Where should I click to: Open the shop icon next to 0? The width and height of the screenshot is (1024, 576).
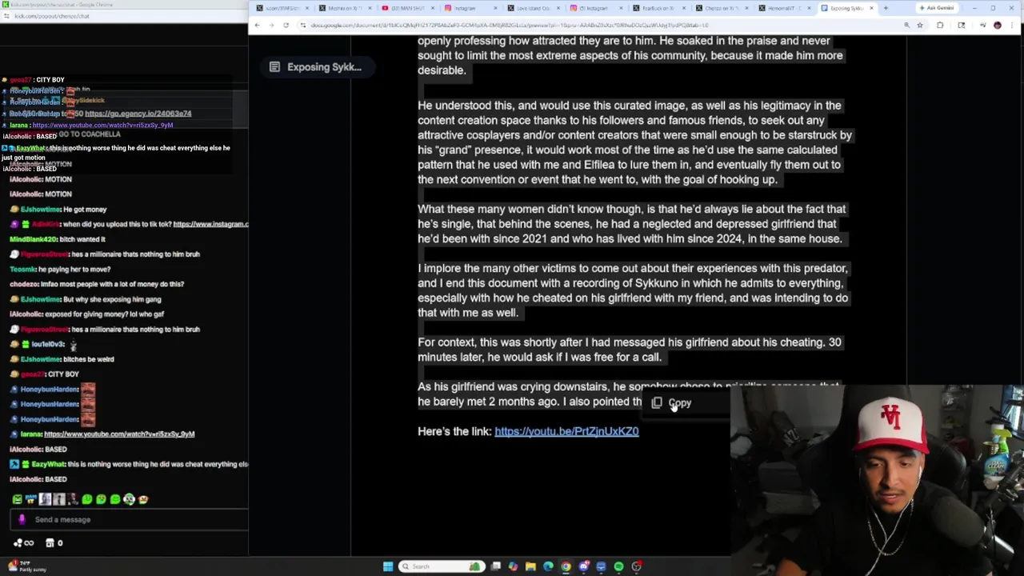(x=50, y=543)
